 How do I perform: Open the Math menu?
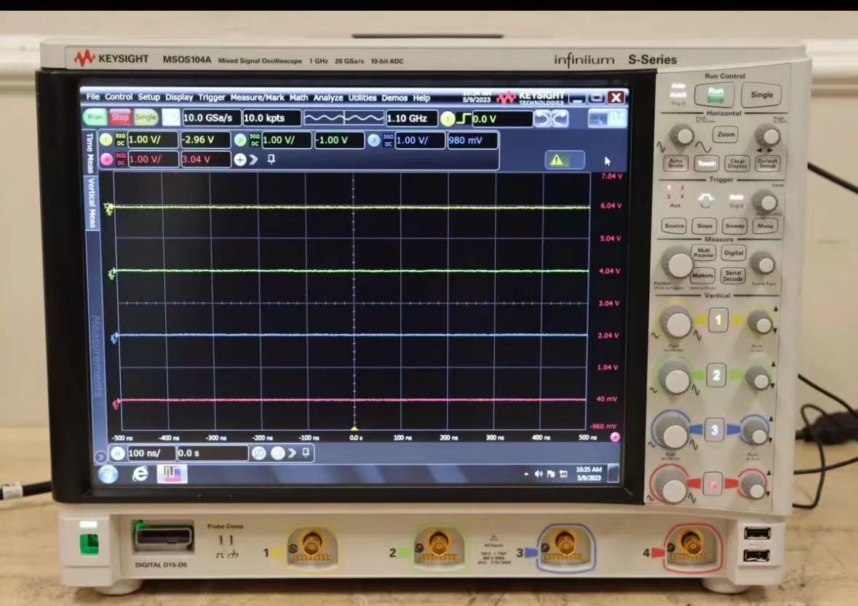click(299, 97)
